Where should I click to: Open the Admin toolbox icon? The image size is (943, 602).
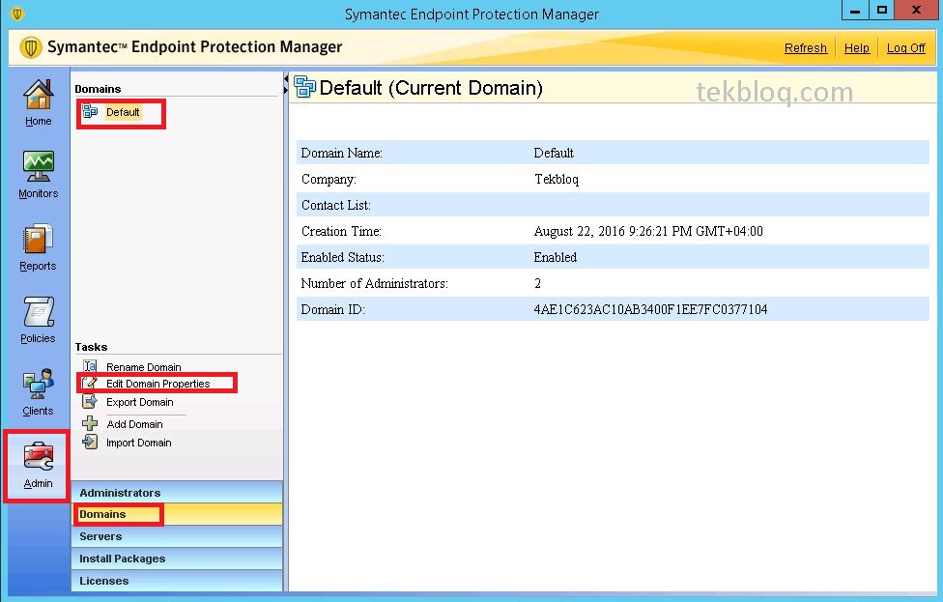point(39,456)
